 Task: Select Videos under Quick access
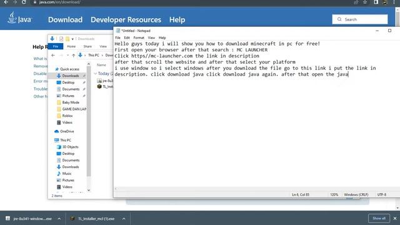point(67,122)
